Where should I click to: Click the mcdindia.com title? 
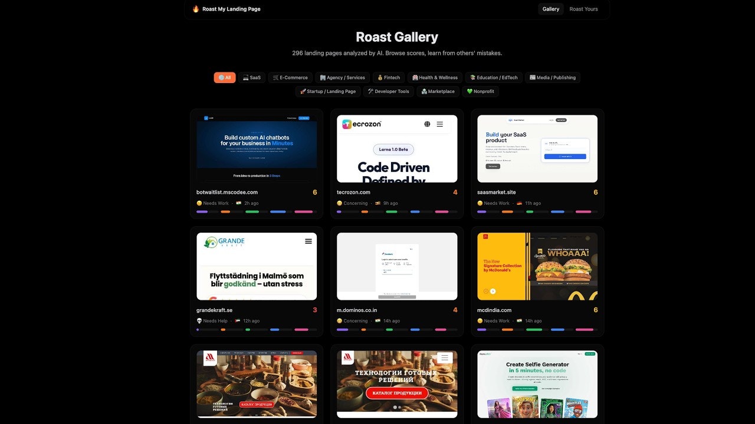(494, 310)
